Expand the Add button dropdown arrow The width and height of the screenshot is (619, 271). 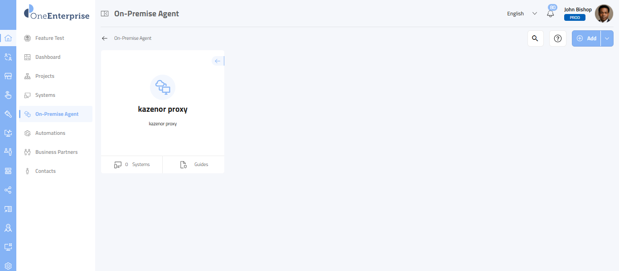pos(607,38)
